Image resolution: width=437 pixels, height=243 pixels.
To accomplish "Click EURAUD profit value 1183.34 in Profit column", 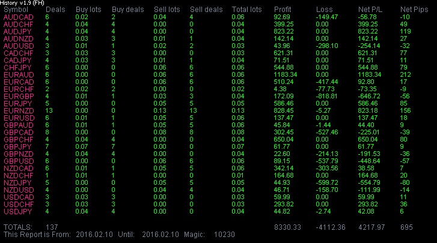I will pos(286,75).
